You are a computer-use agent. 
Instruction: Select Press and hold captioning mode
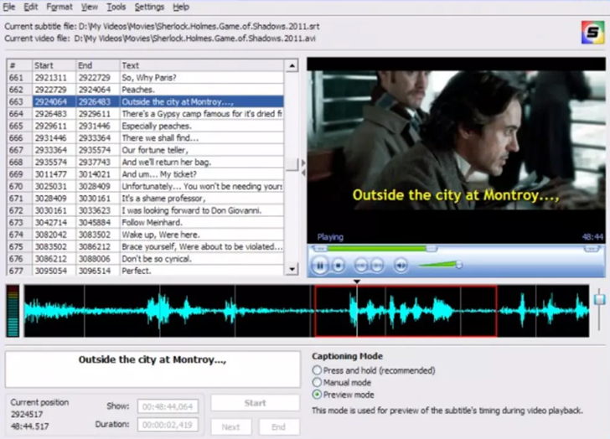coord(317,370)
